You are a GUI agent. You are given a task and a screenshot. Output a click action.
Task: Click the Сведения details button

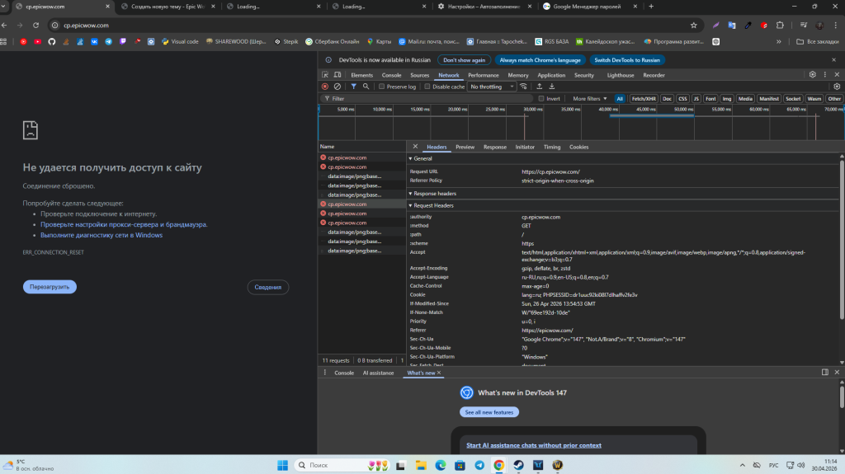[268, 287]
